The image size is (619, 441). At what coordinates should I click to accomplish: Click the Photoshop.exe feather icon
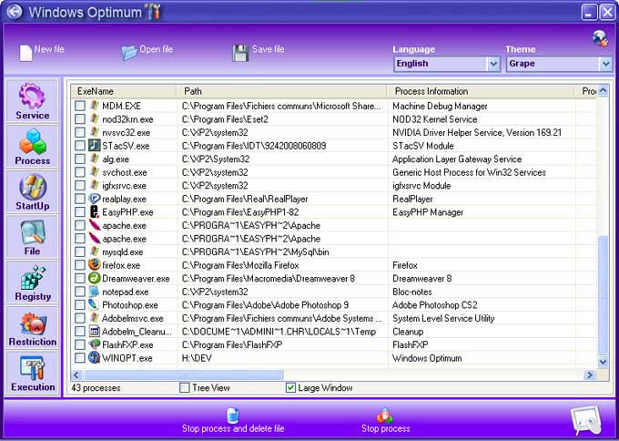pos(95,304)
